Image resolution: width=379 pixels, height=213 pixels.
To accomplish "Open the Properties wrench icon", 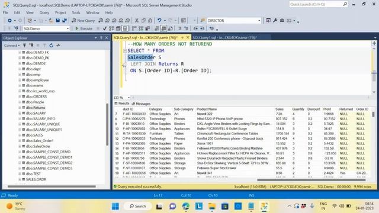I will pos(275,21).
